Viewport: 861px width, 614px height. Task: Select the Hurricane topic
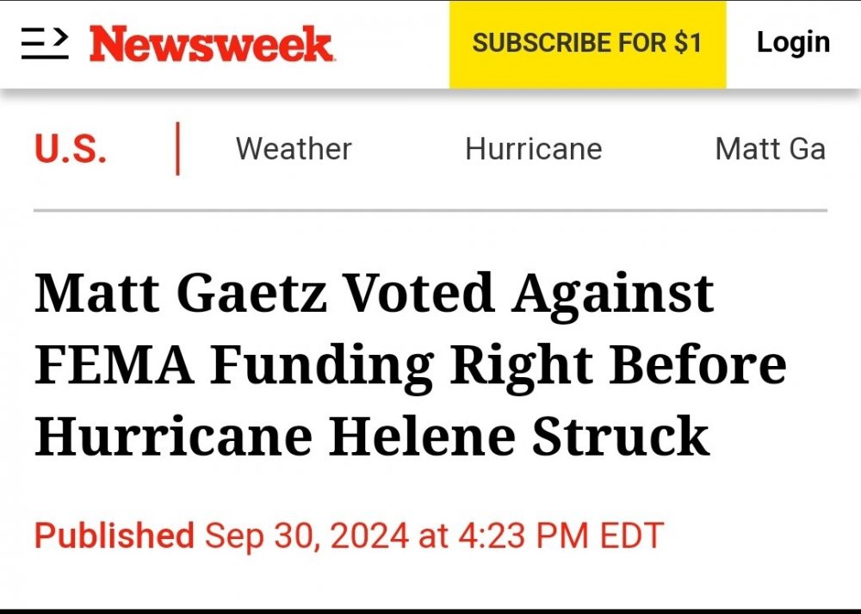(x=533, y=149)
